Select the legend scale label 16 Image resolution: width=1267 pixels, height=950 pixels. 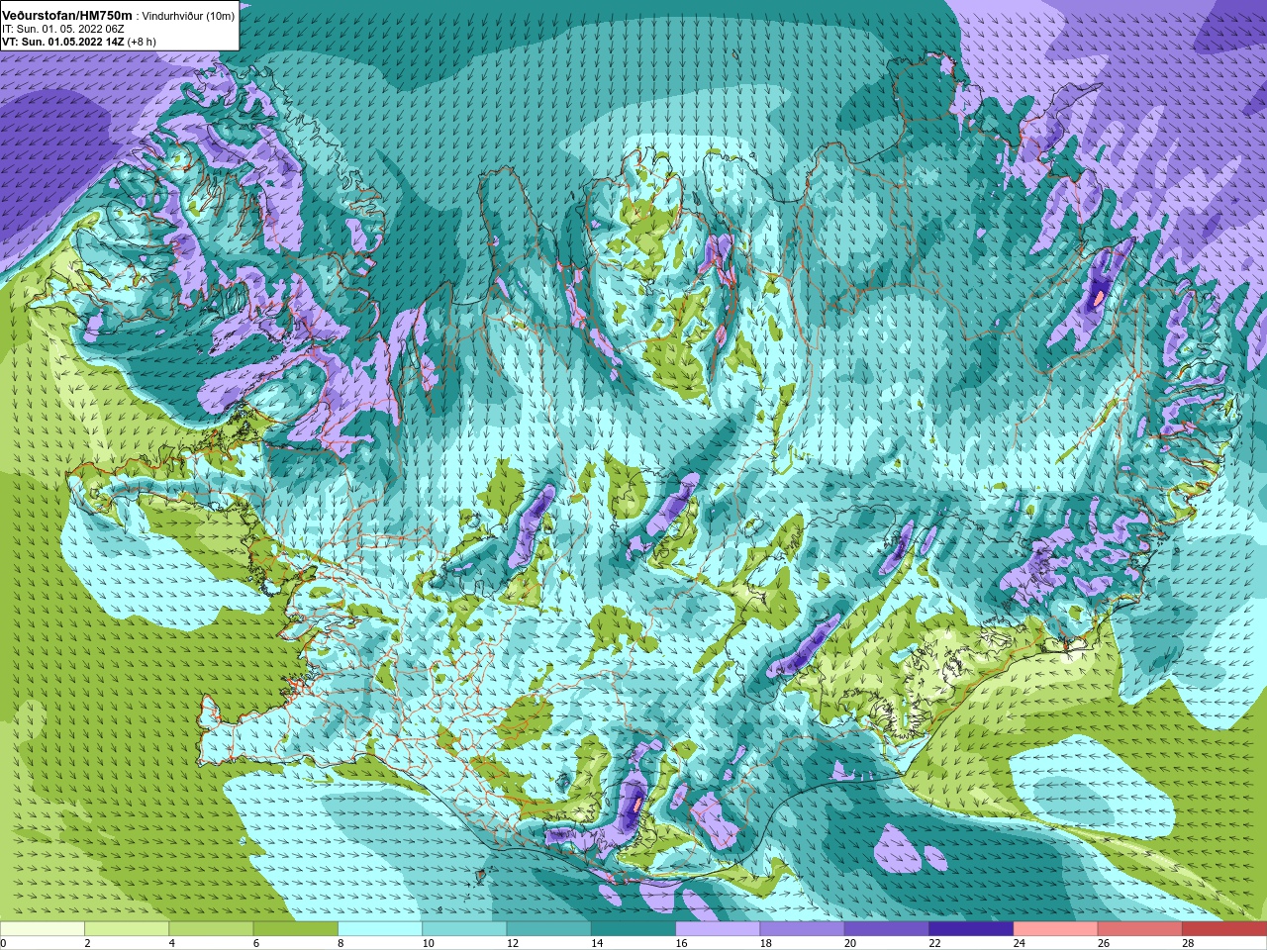click(x=681, y=943)
